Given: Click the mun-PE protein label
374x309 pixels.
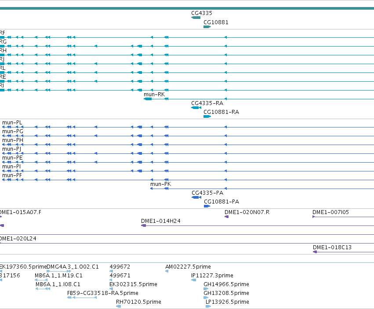Looking at the screenshot, I should [x=12, y=158].
